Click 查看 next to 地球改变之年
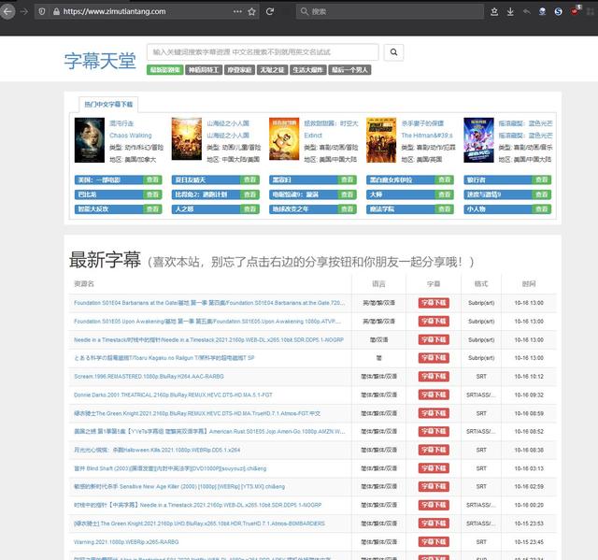The height and width of the screenshot is (560, 598). tap(347, 209)
